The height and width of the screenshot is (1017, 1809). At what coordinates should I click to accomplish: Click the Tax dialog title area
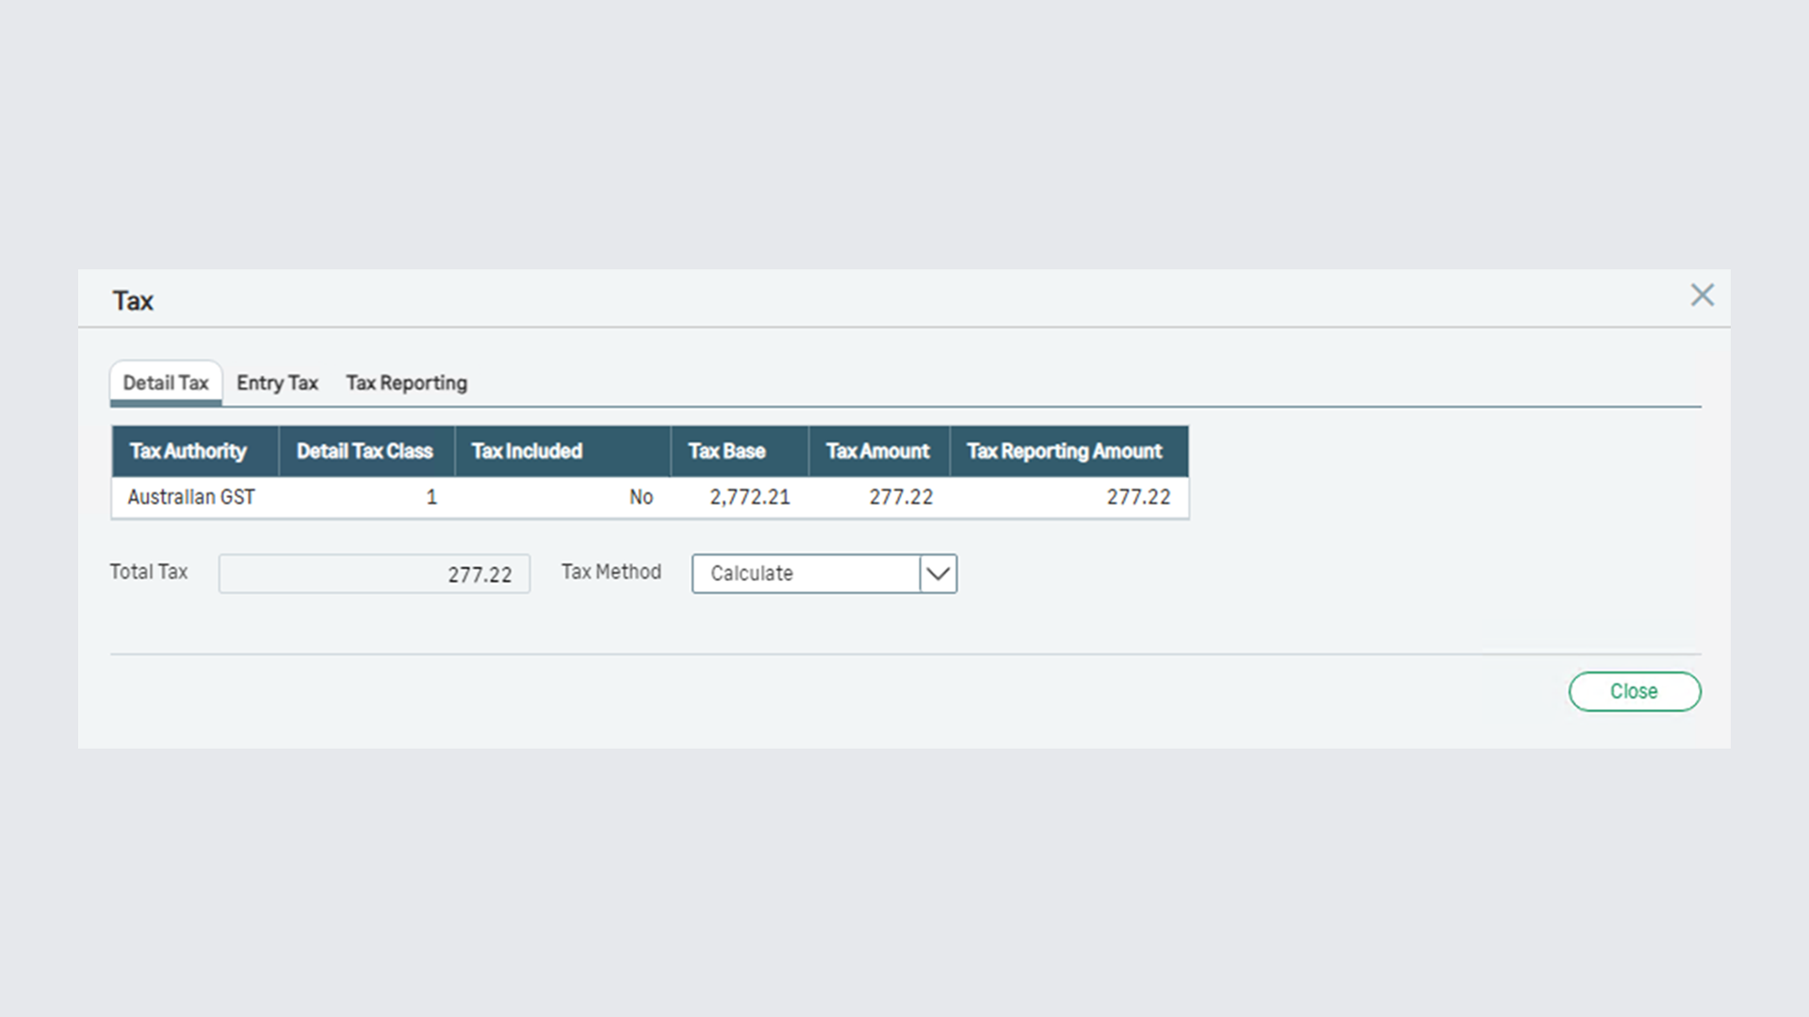[x=133, y=300]
